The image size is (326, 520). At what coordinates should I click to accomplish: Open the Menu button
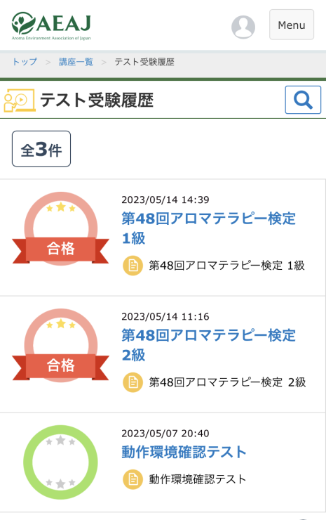point(292,25)
